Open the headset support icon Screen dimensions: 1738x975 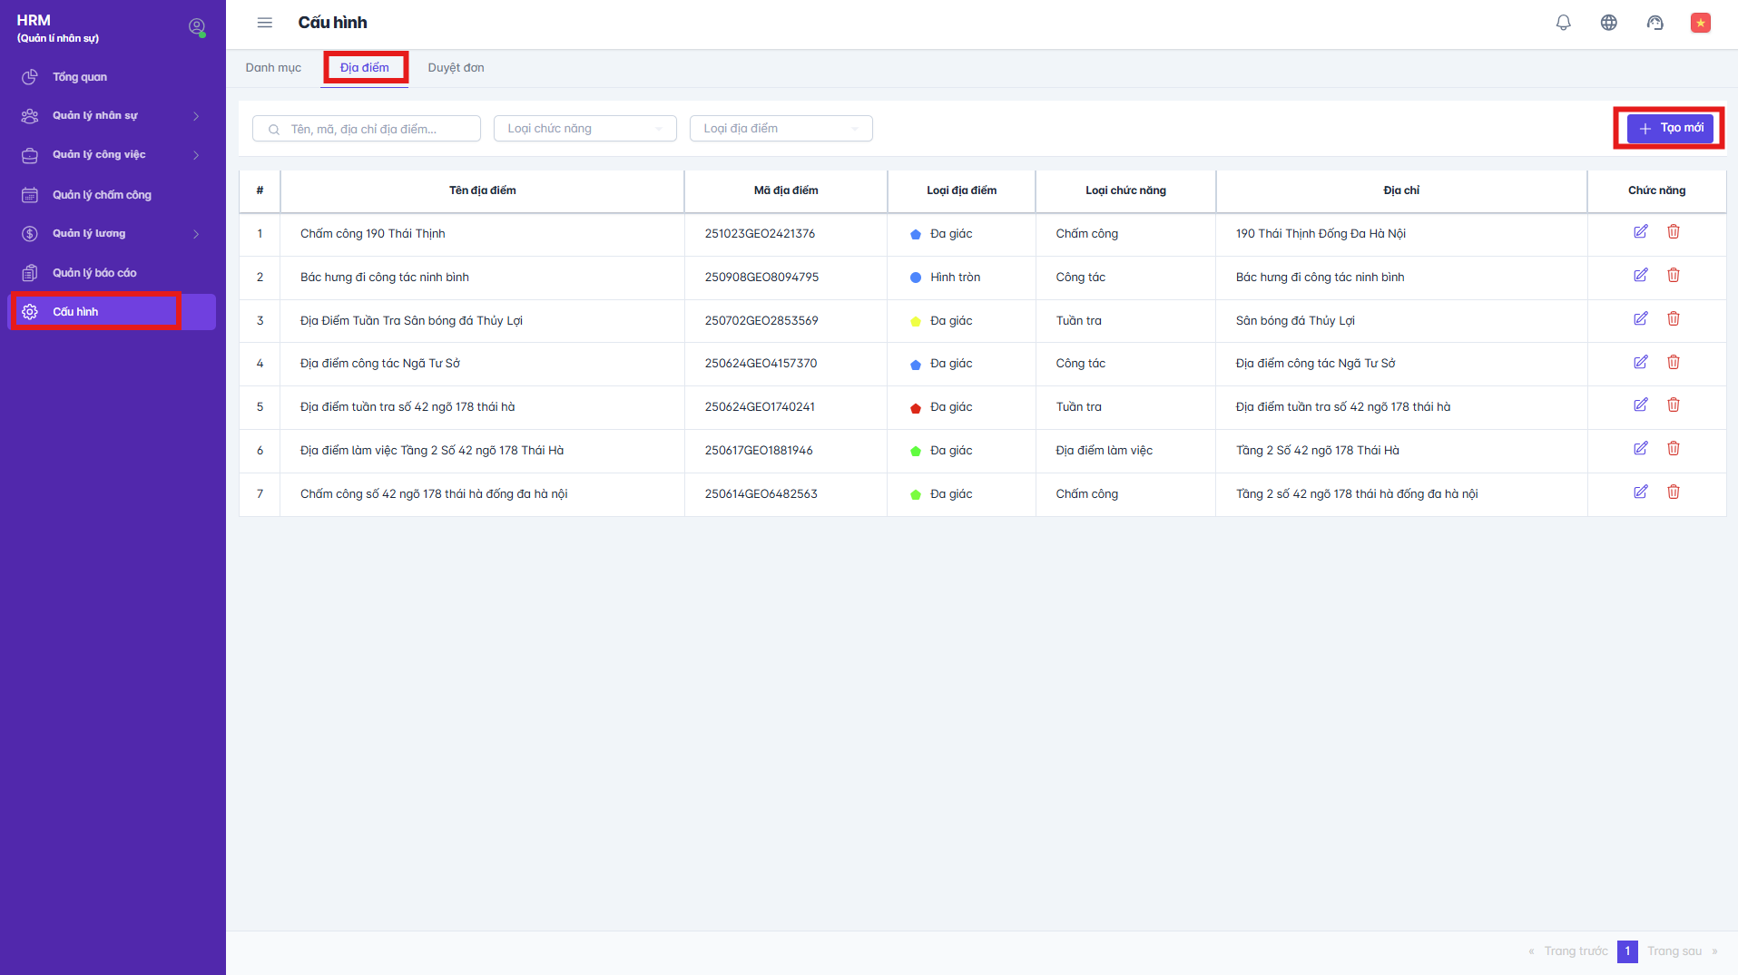tap(1655, 23)
